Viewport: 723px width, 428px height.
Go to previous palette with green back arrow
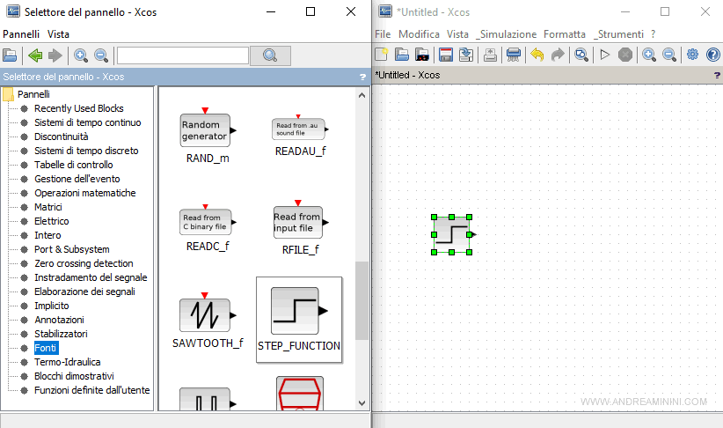35,55
